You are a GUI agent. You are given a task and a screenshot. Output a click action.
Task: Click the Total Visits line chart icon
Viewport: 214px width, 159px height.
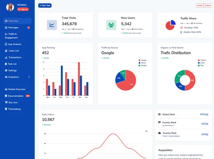pos(52,25)
